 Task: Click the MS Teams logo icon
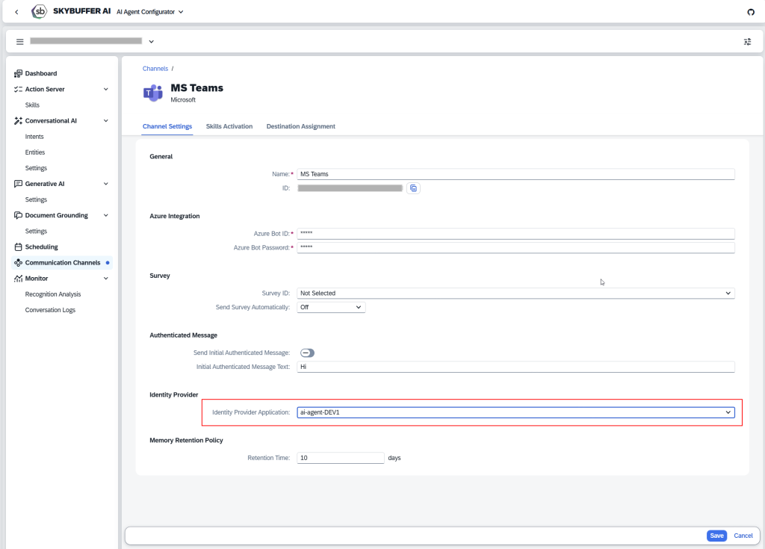click(x=153, y=92)
